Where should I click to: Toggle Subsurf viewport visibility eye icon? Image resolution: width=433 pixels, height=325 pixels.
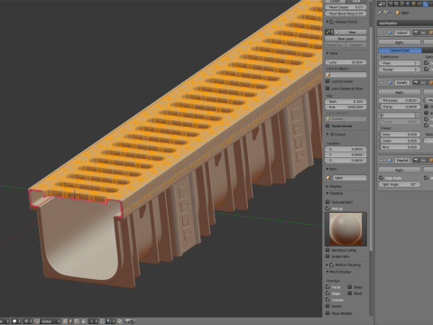[x=423, y=32]
